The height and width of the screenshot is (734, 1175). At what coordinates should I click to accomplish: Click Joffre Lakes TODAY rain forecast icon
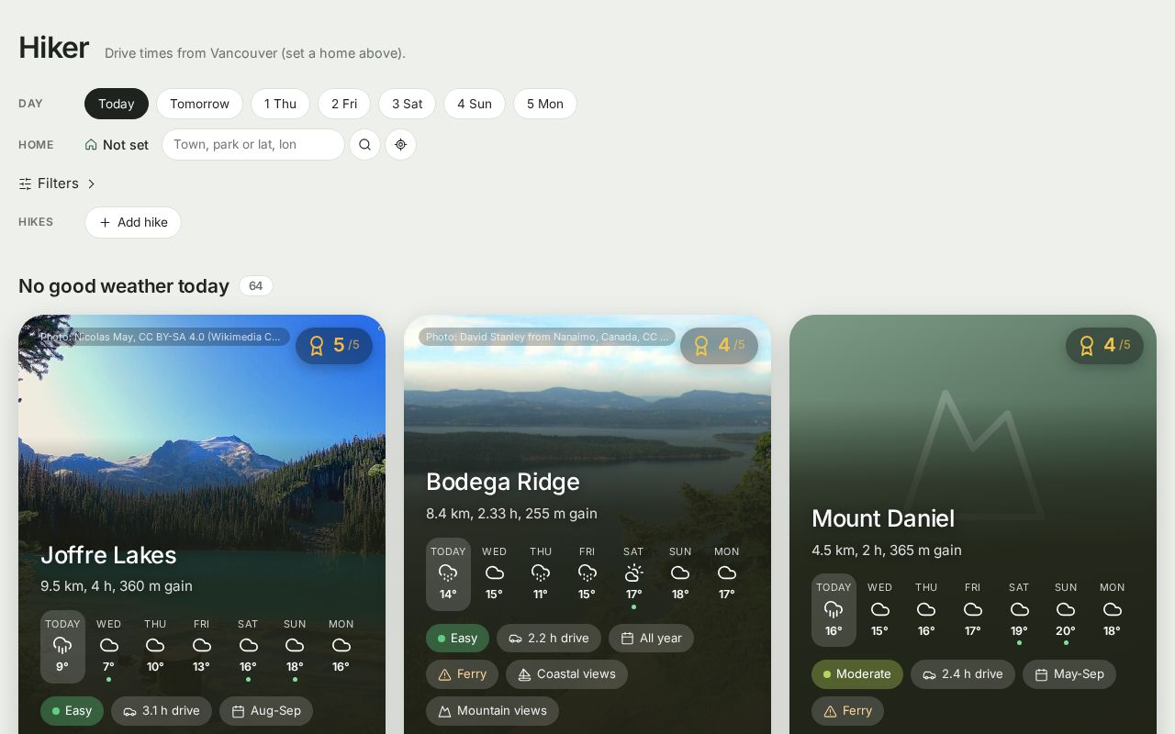[62, 645]
